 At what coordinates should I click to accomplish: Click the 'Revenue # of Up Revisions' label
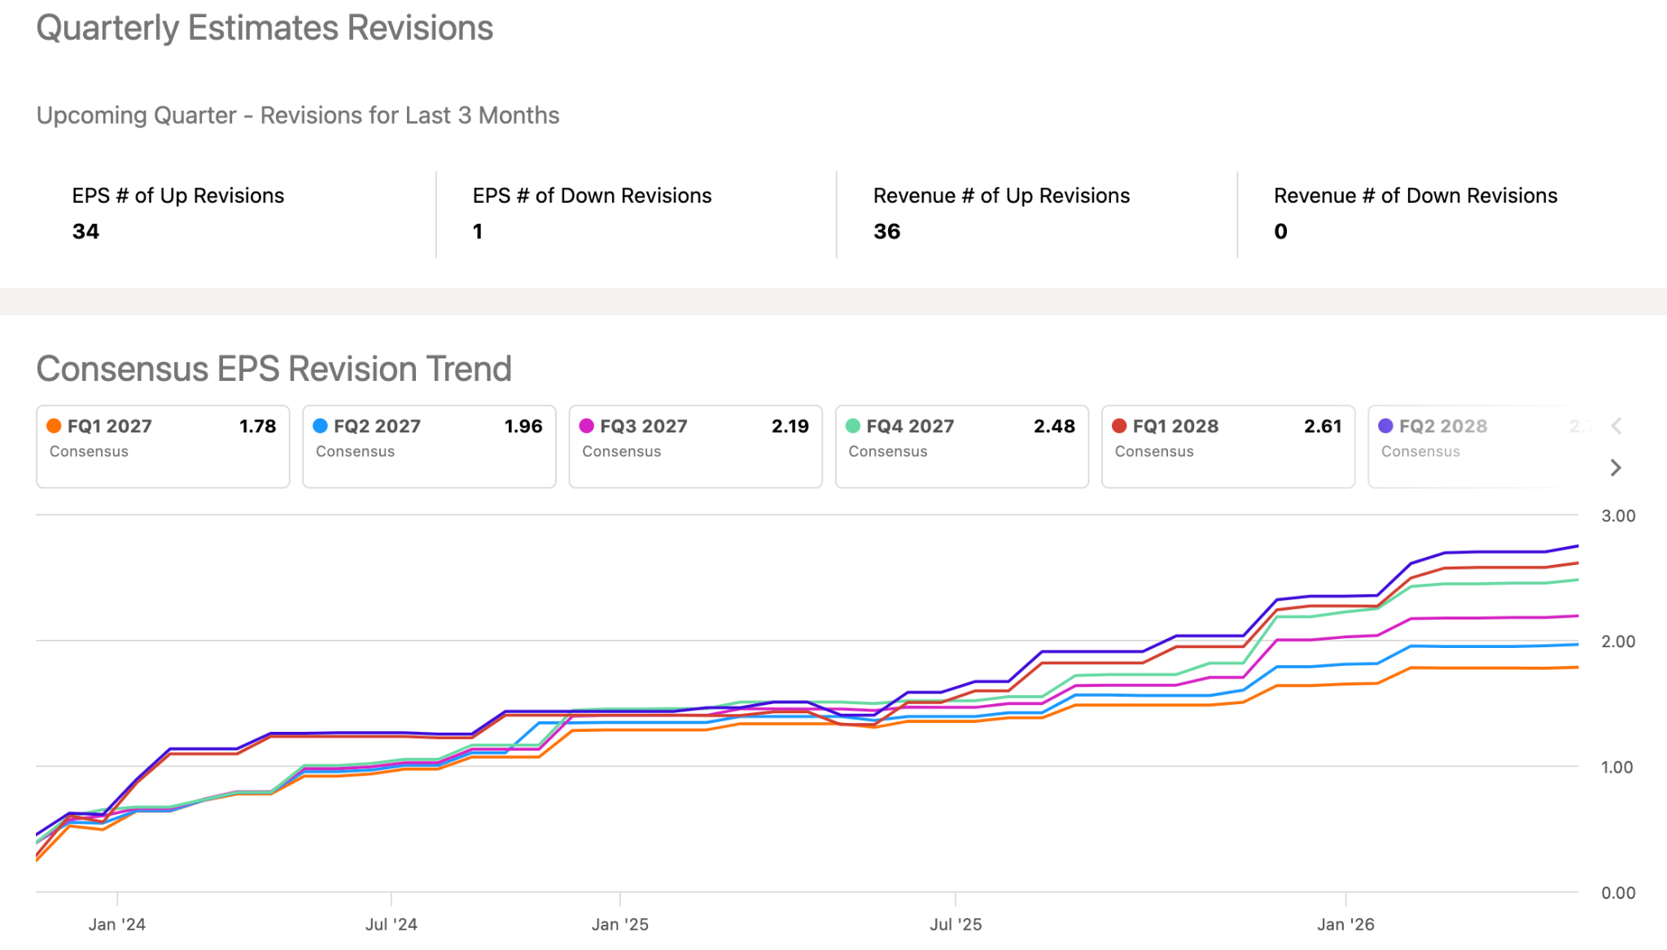coord(1001,195)
